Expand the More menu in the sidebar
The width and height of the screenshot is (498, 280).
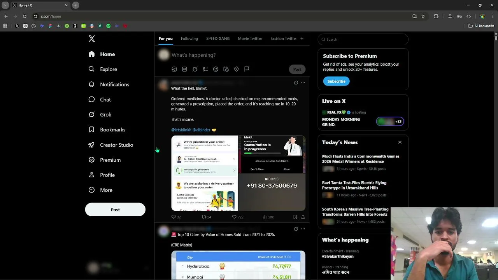pos(100,190)
